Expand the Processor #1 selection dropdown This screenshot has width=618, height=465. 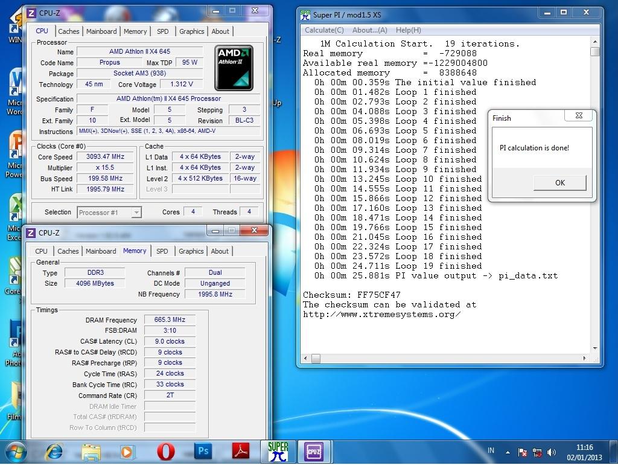click(x=136, y=213)
